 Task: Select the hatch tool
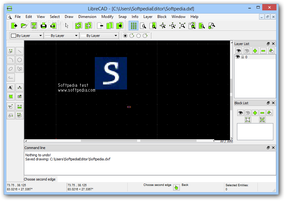(11, 96)
